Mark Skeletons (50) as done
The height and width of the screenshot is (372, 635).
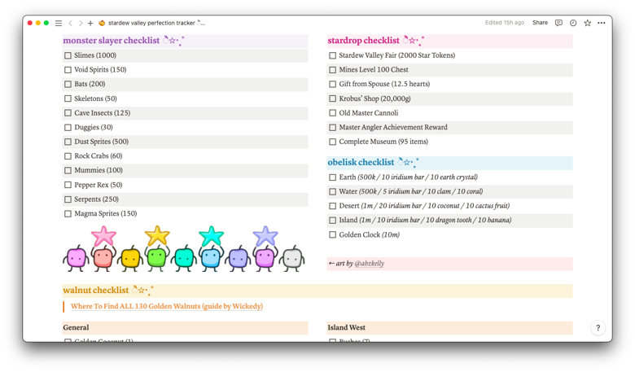click(x=68, y=98)
